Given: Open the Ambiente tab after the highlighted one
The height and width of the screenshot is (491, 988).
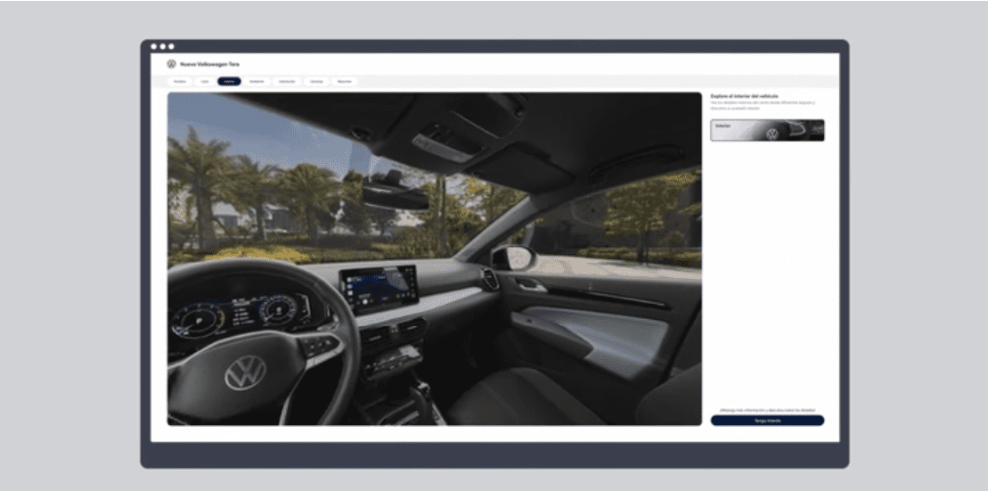Looking at the screenshot, I should [257, 81].
